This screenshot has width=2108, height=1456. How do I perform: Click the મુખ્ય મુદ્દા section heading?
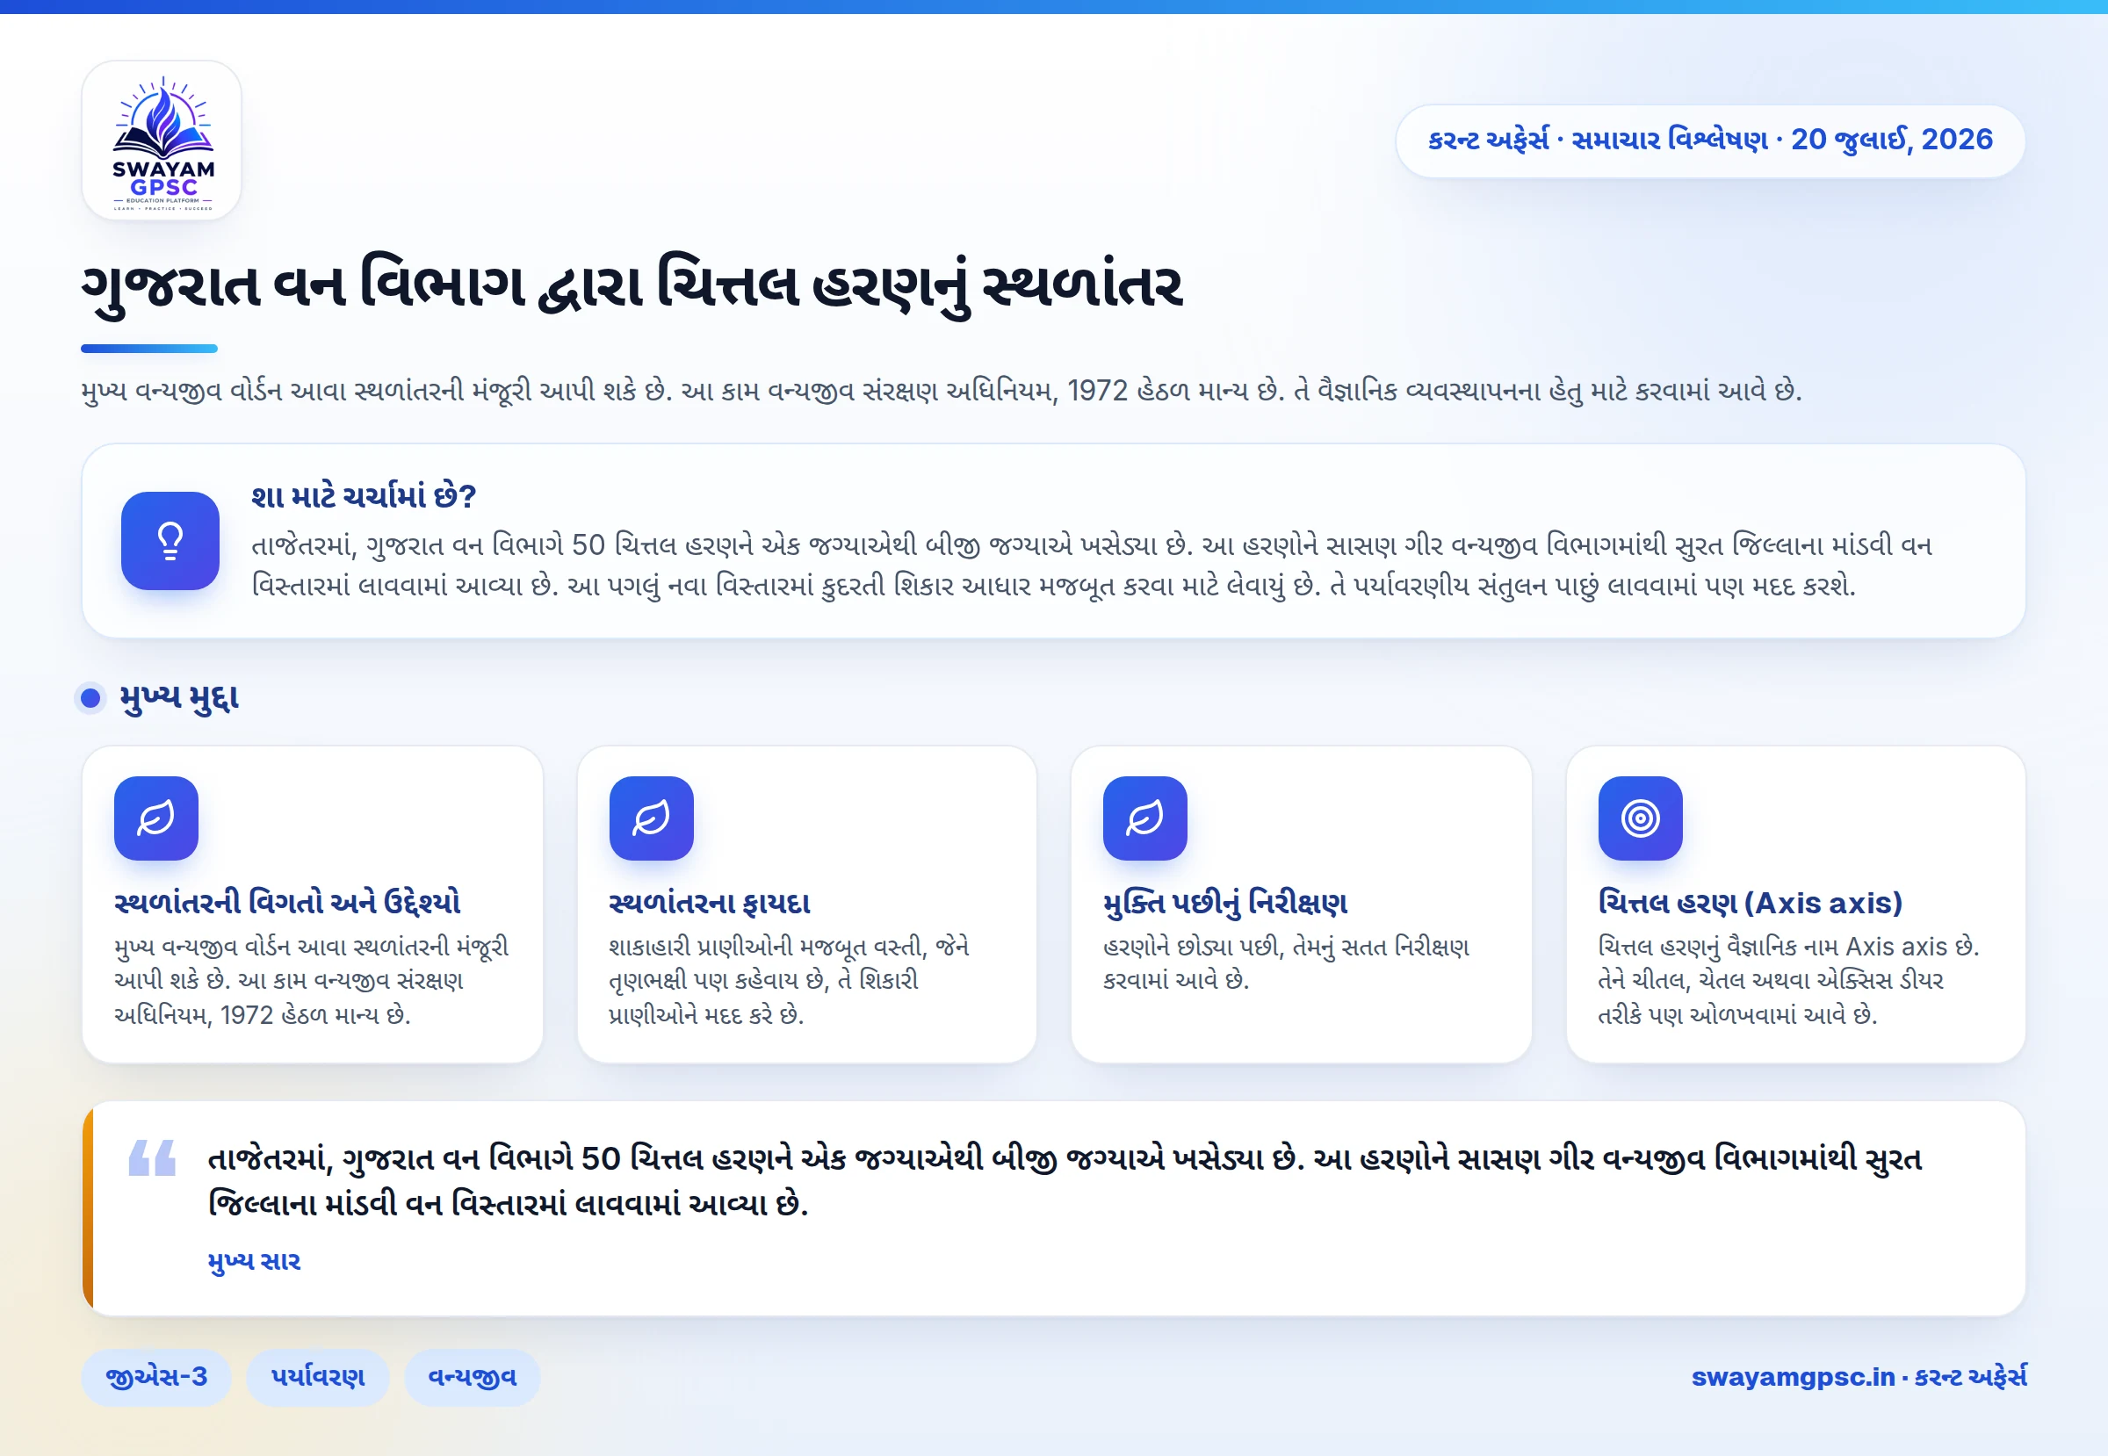pyautogui.click(x=180, y=698)
